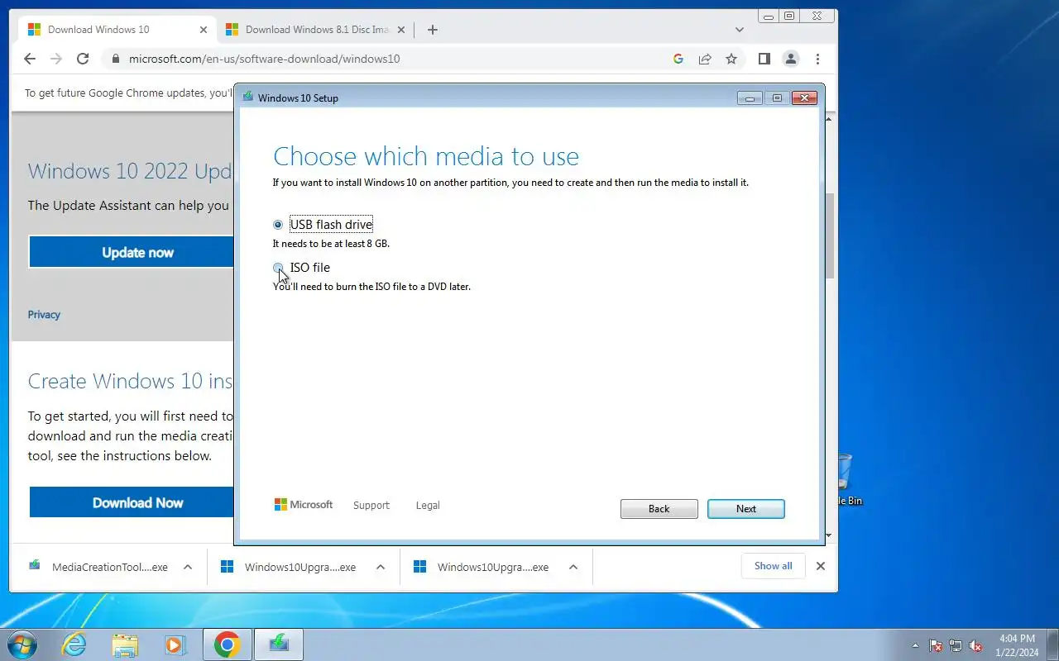Switch to Windows 10 Setup taskbar icon
The image size is (1059, 661).
(279, 644)
